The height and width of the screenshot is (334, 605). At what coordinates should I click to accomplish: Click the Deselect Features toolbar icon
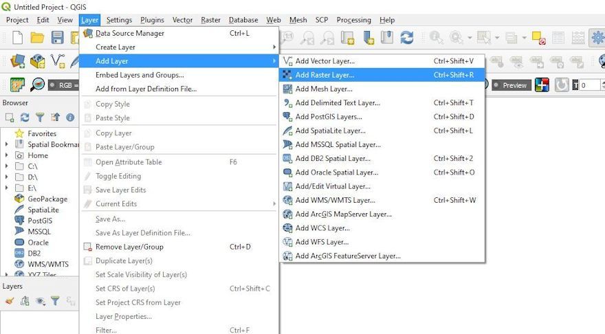[x=538, y=38]
